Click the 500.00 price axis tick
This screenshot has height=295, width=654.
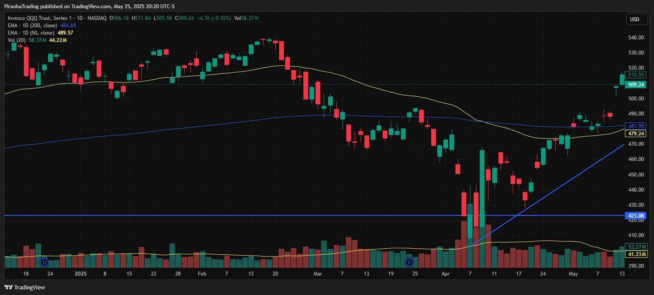coord(636,99)
